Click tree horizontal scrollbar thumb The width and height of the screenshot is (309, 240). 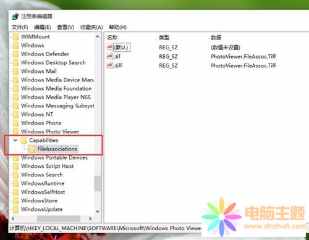point(59,218)
